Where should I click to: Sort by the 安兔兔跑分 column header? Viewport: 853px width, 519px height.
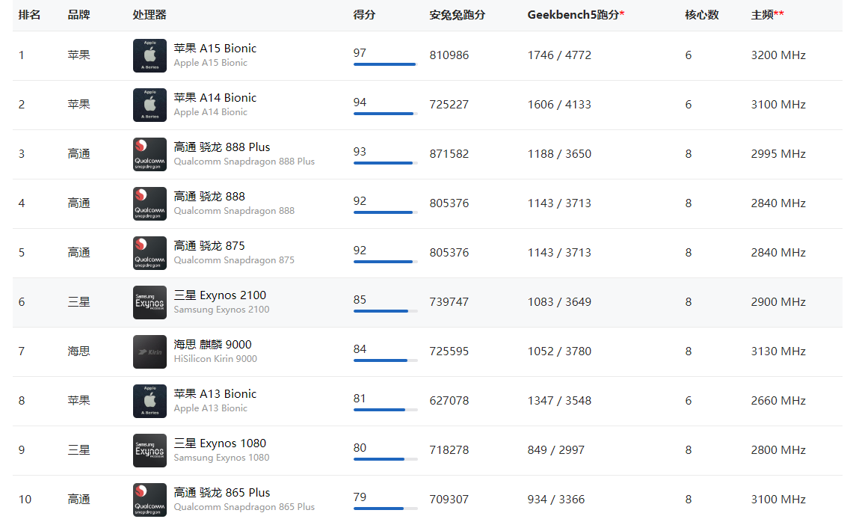point(457,15)
